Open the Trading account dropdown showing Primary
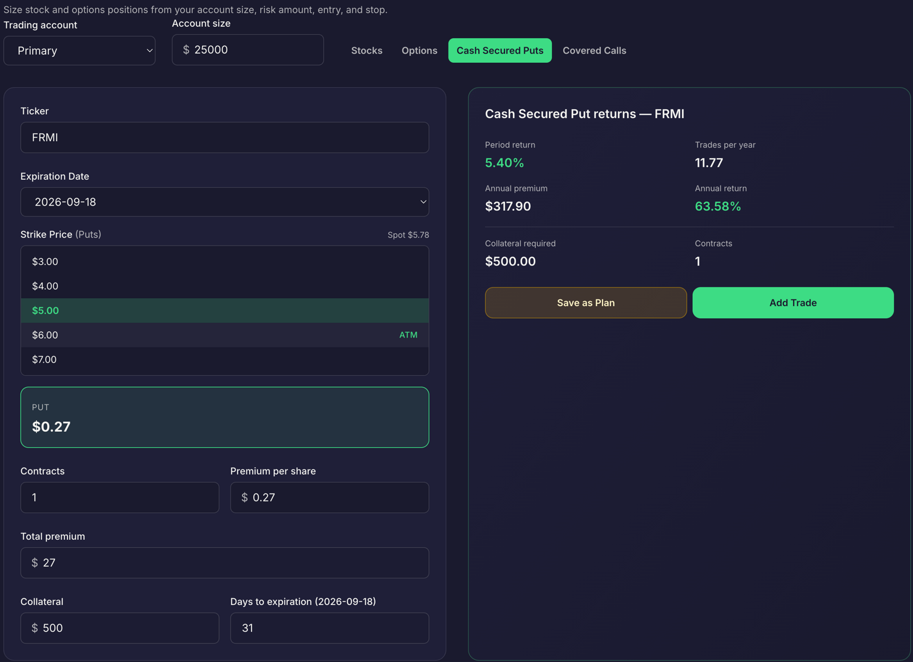 [x=79, y=51]
